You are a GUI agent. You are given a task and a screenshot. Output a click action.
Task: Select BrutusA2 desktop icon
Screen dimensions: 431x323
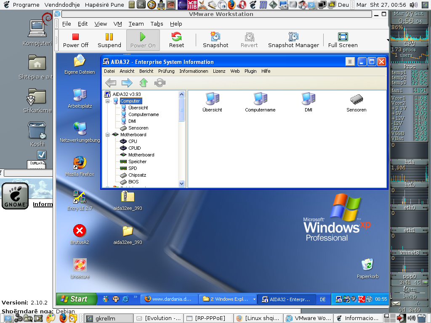tap(80, 235)
